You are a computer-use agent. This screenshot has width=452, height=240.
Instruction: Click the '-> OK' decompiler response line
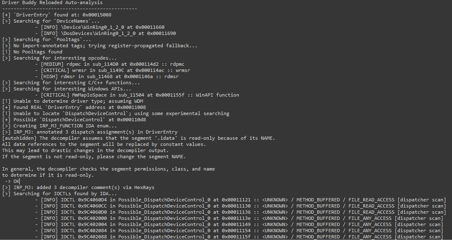coord(12,181)
